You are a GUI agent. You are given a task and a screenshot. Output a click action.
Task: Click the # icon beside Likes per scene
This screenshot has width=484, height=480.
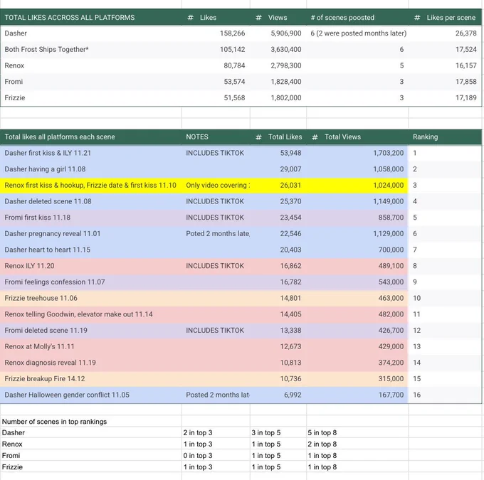pos(417,18)
